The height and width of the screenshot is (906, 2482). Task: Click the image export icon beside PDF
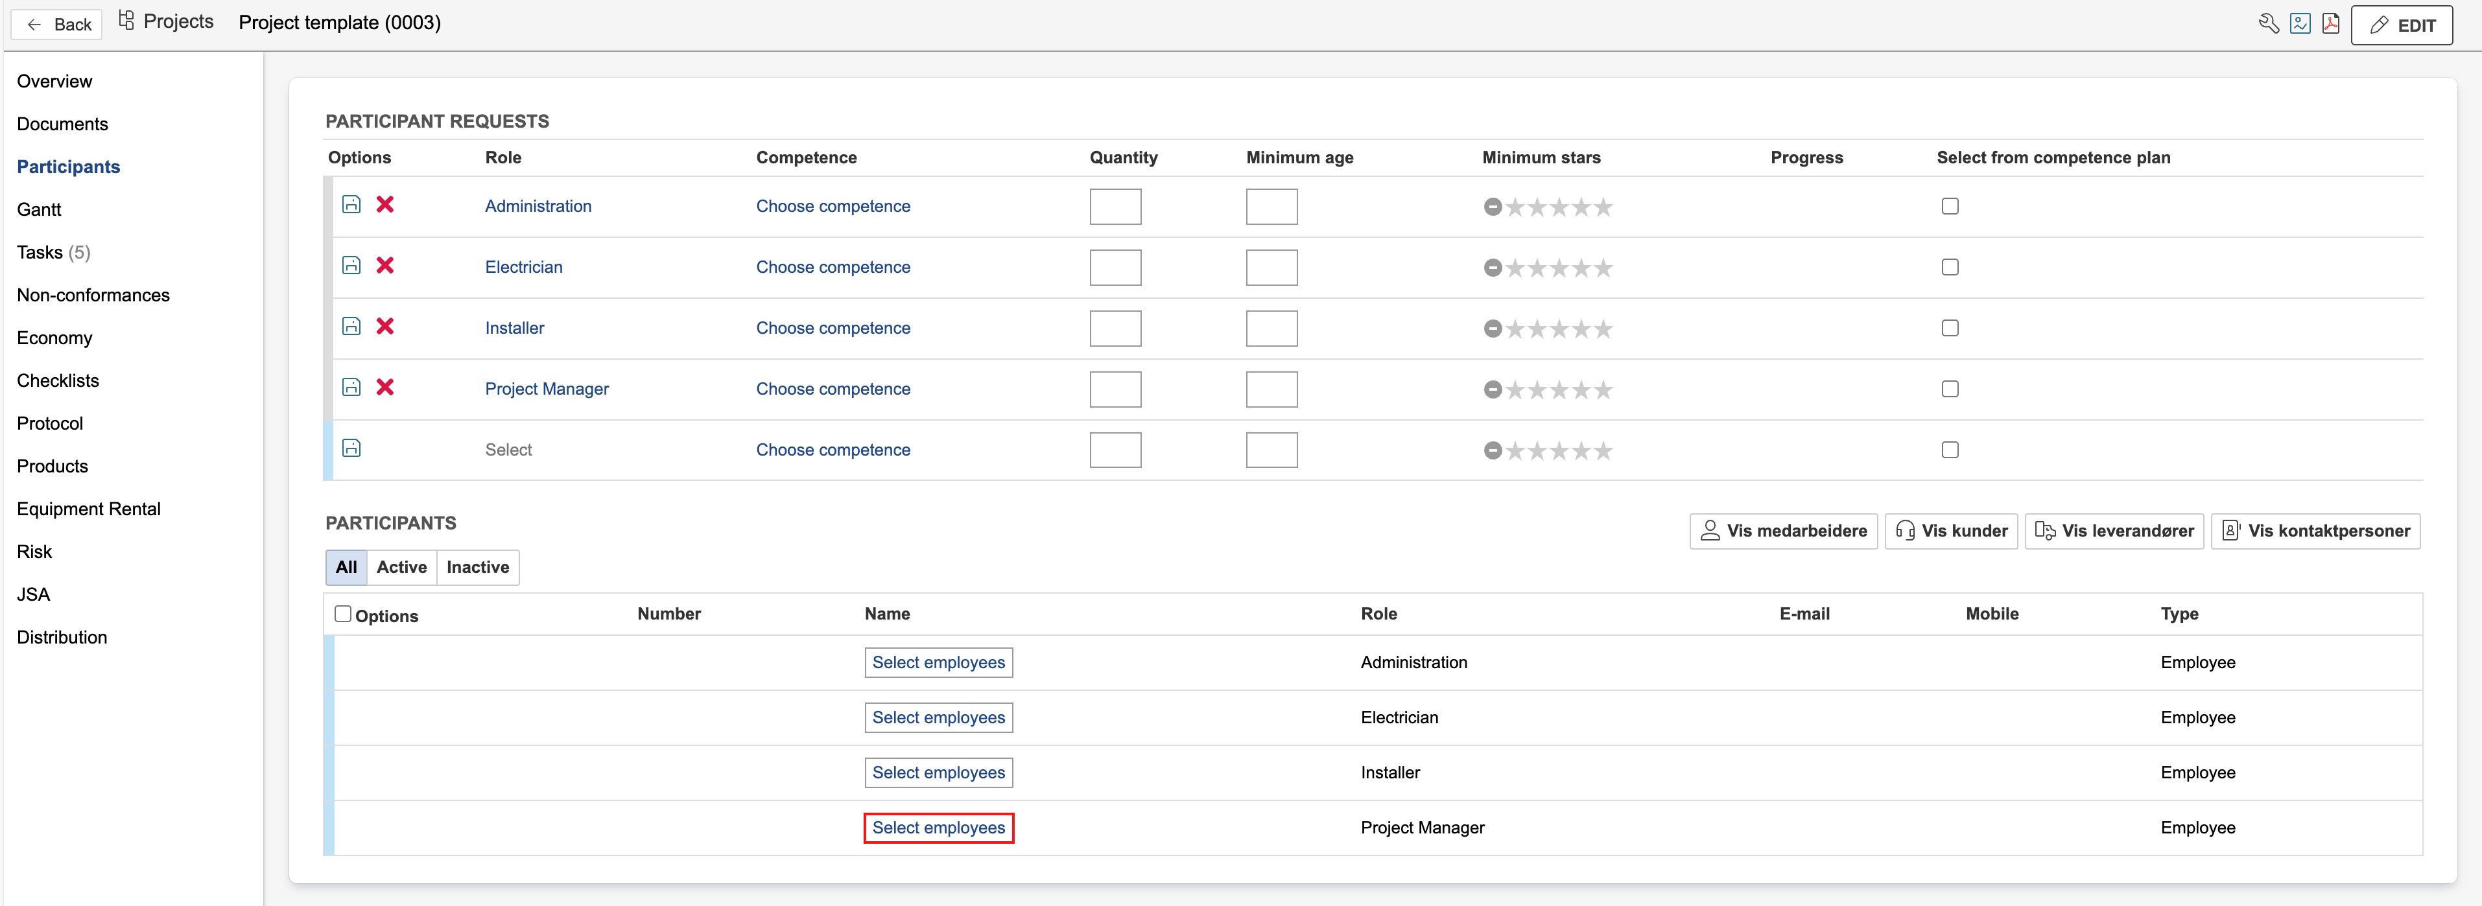click(x=2300, y=24)
